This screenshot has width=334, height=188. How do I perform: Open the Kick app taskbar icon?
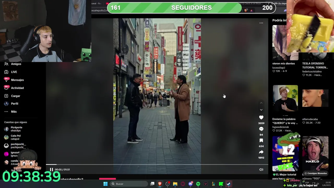pos(221,184)
